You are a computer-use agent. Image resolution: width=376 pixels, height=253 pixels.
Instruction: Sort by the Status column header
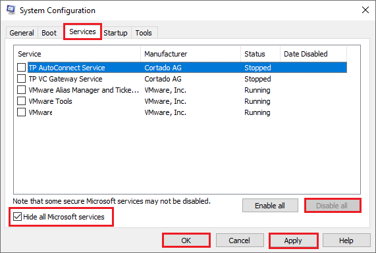point(260,54)
